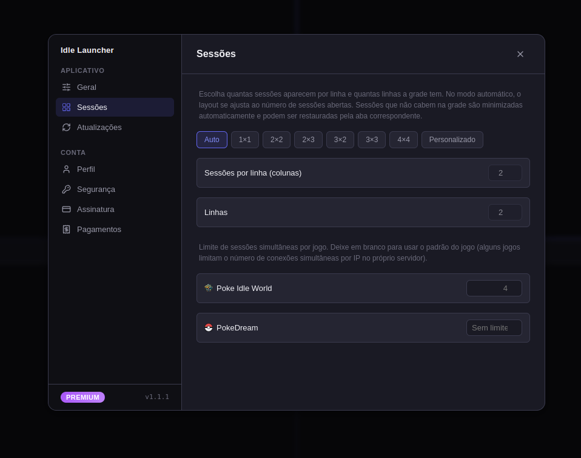Click the APLICATIVO section header
The image size is (581, 458).
pos(82,70)
